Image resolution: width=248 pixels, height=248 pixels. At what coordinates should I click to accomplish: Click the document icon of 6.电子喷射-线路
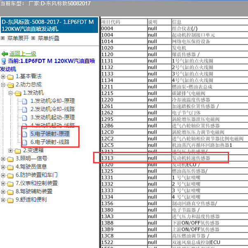pos(25,142)
